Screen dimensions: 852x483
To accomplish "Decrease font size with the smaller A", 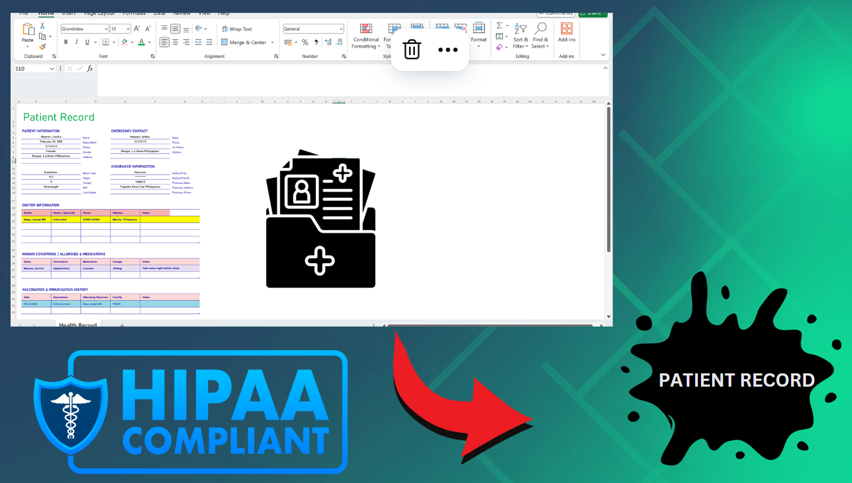I will coord(148,29).
